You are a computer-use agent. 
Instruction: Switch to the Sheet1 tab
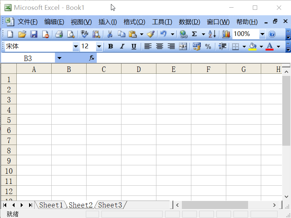tap(51, 205)
